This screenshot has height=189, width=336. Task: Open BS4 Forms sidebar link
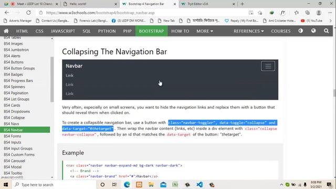tap(12, 136)
